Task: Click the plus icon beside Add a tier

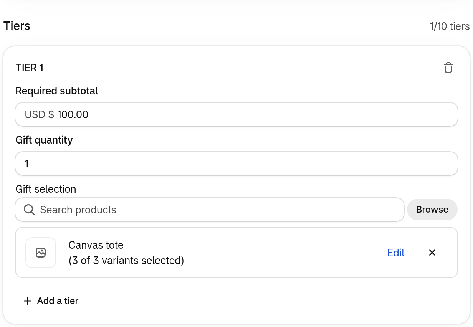Action: click(x=27, y=301)
